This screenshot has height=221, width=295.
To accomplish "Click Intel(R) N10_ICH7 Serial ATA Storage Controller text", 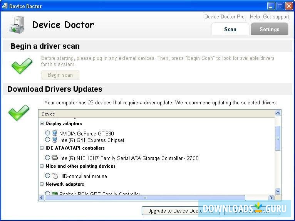I will click(x=129, y=158).
